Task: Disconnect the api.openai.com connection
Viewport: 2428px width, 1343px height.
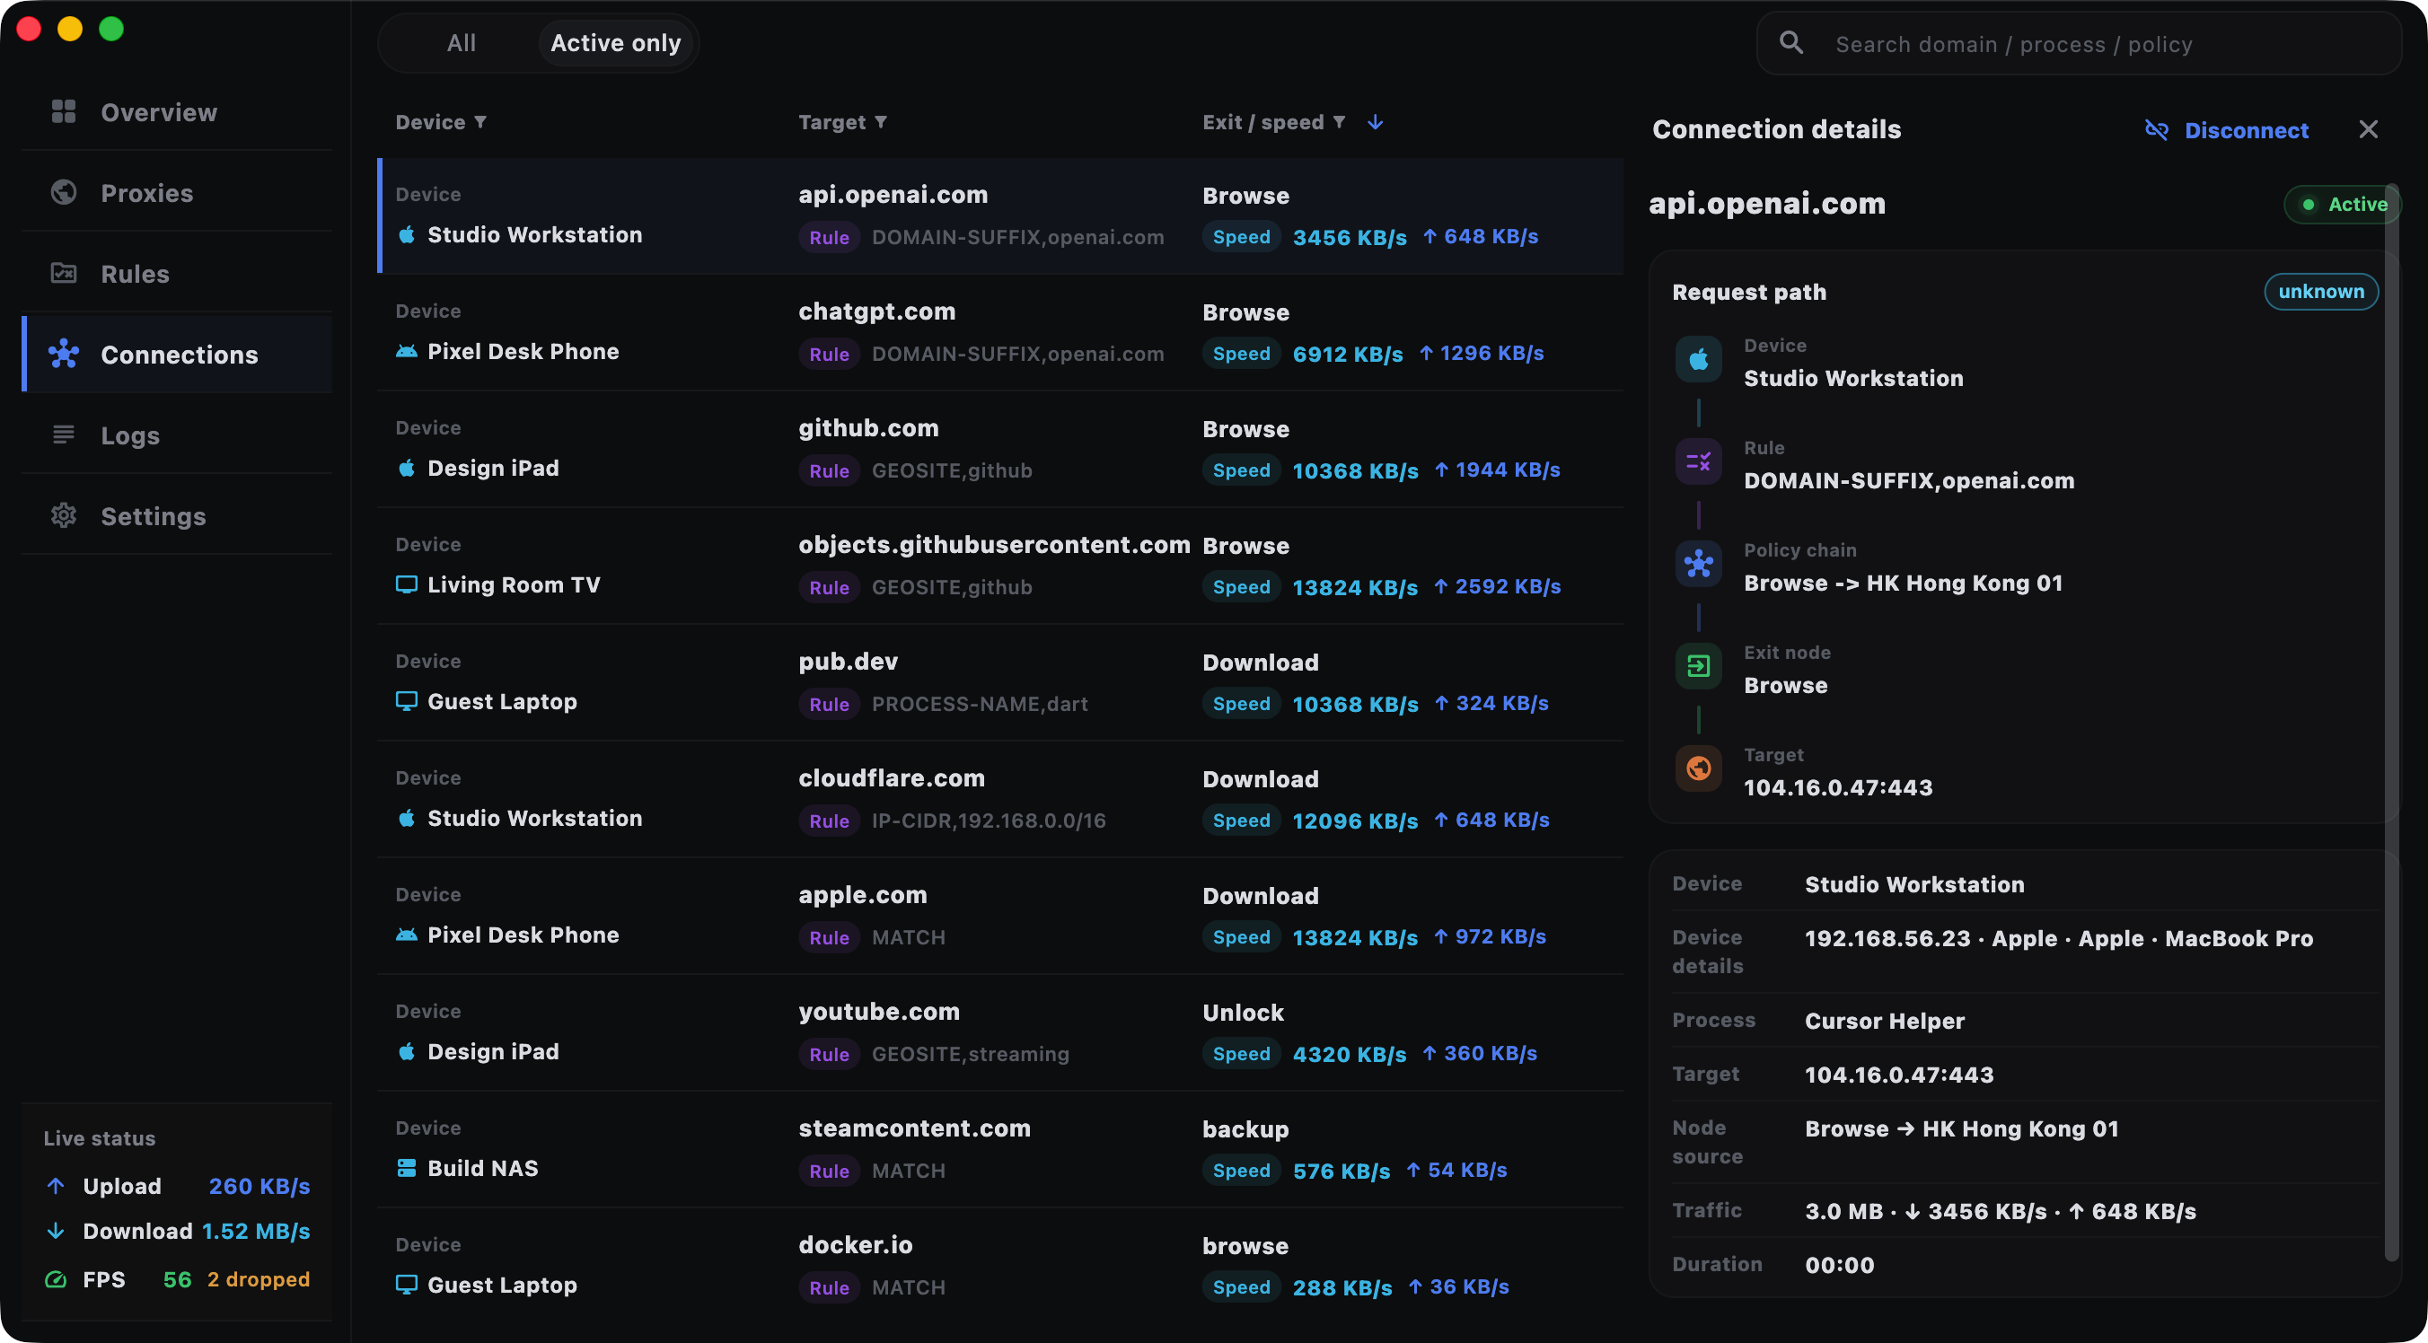Action: (2226, 130)
